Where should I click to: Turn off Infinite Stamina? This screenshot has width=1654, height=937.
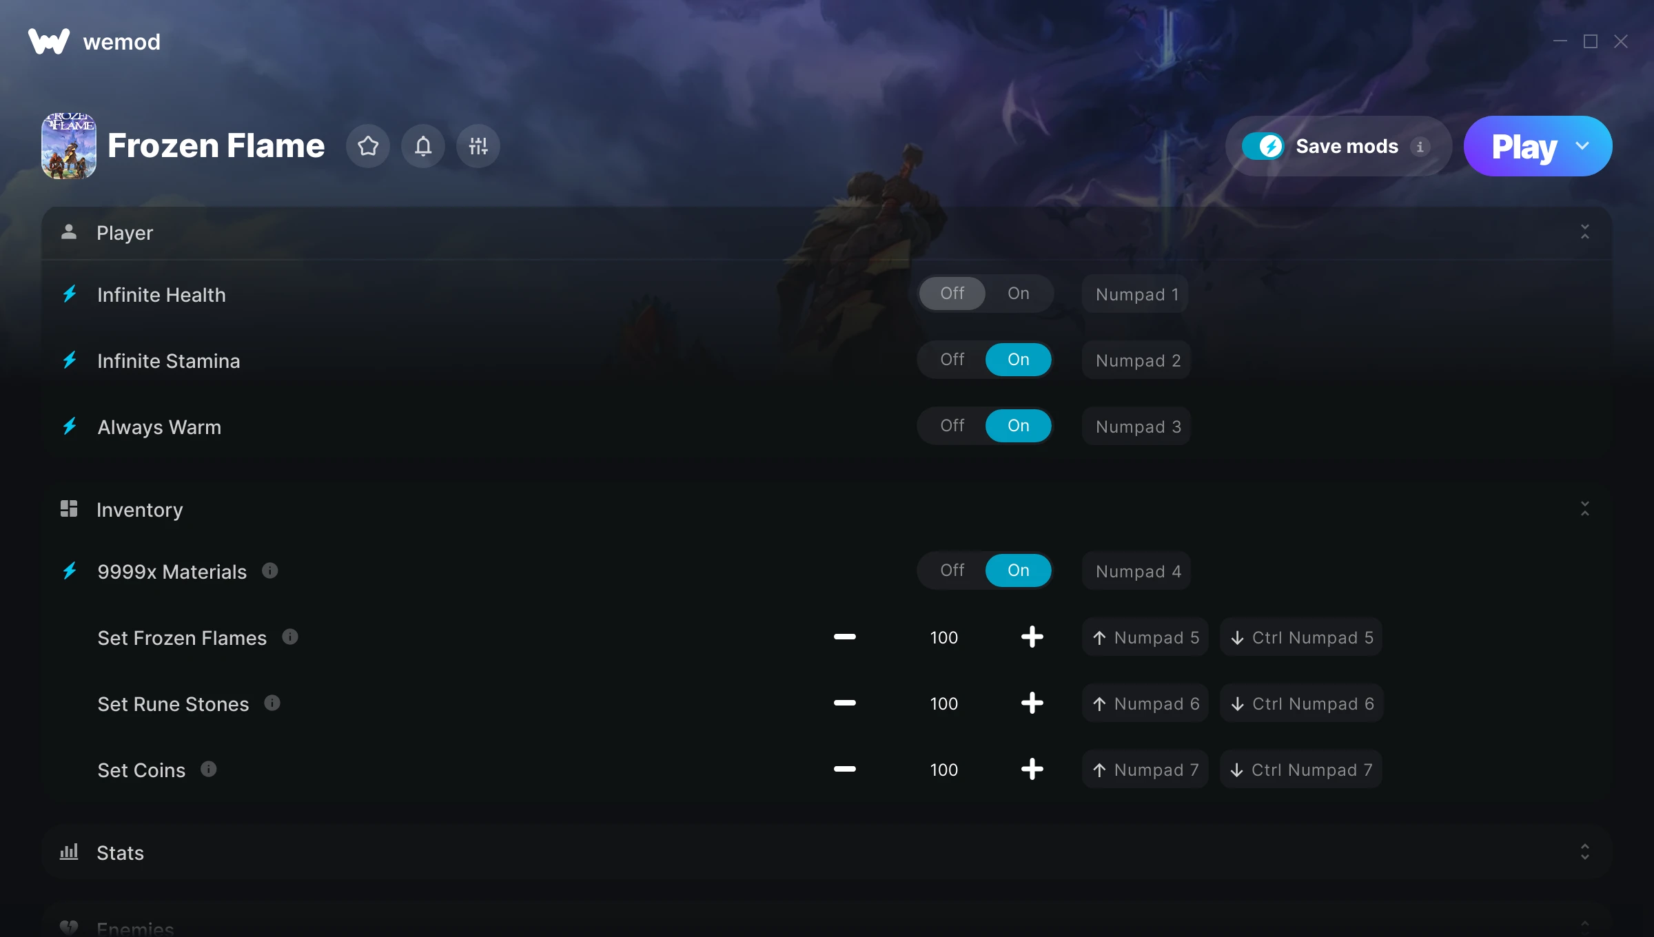(x=952, y=360)
